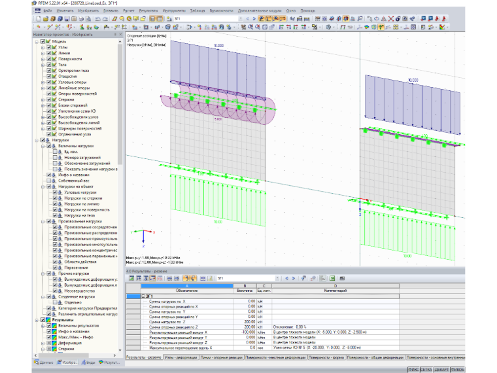Image resolution: width=497 pixels, height=373 pixels.
Task: Switch to the Линии - опорные реакции tab
Action: coord(221,357)
